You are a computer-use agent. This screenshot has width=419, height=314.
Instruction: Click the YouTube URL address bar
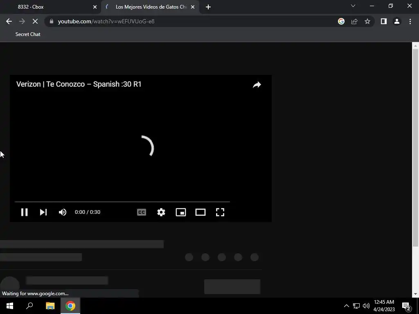(x=187, y=21)
